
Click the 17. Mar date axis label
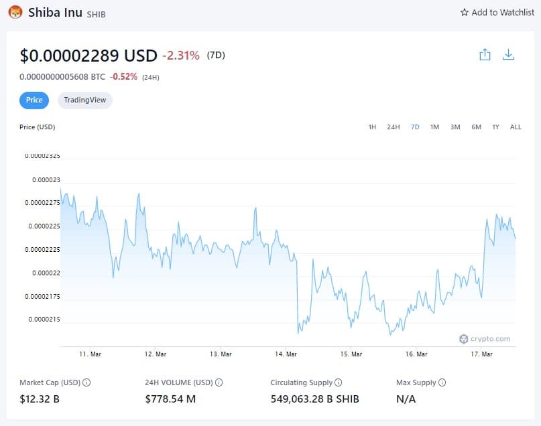481,354
